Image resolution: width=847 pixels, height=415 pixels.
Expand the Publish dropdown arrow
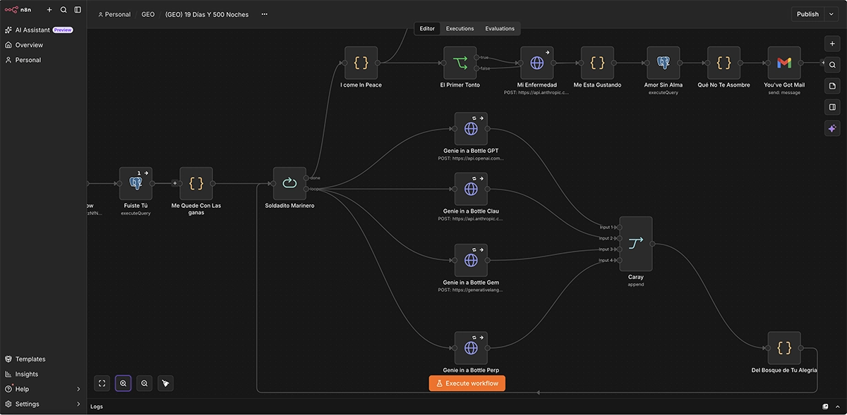pos(832,14)
